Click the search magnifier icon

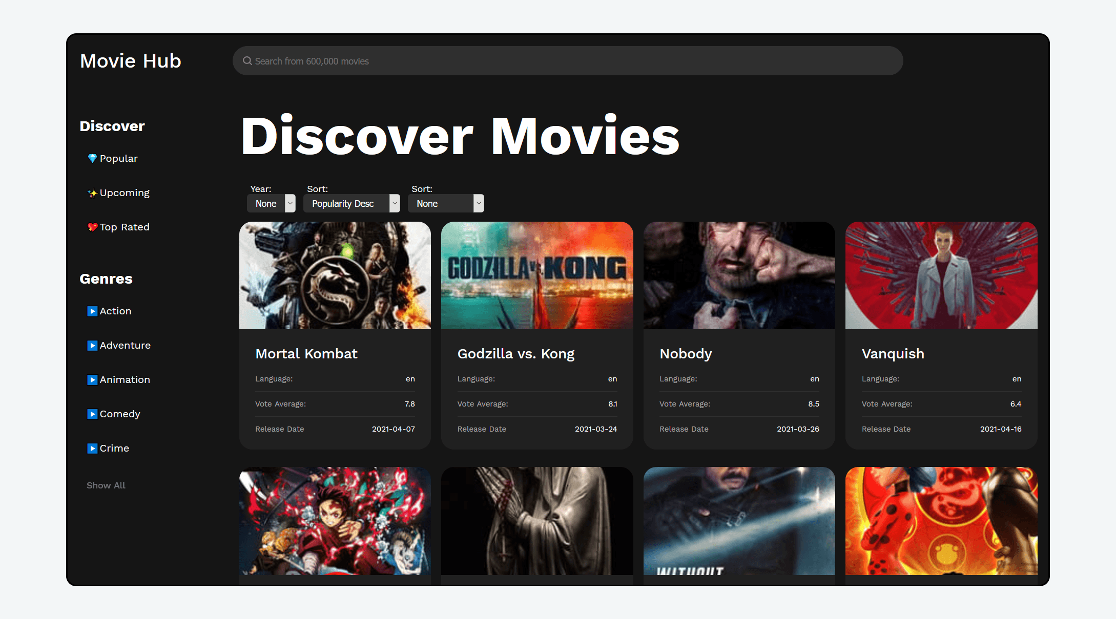(x=247, y=61)
